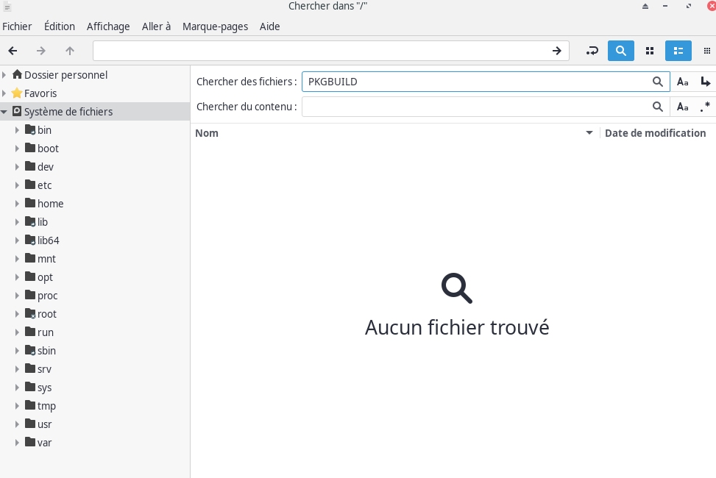Click the bin folder icon
The width and height of the screenshot is (716, 478).
(30, 129)
